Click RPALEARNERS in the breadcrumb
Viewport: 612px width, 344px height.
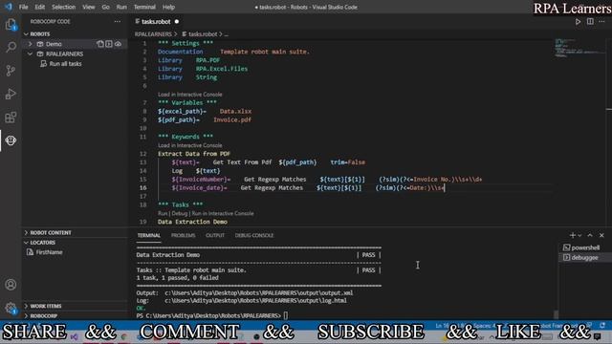153,34
